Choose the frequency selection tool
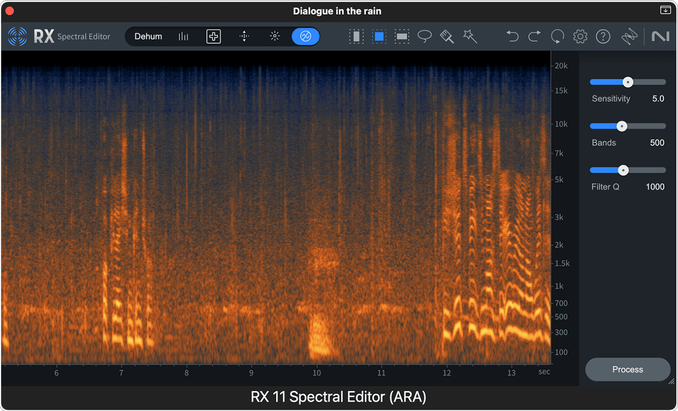The height and width of the screenshot is (411, 678). (x=402, y=37)
